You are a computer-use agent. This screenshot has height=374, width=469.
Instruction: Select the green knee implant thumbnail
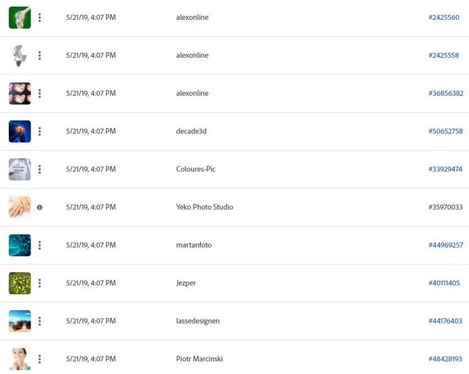click(x=20, y=17)
